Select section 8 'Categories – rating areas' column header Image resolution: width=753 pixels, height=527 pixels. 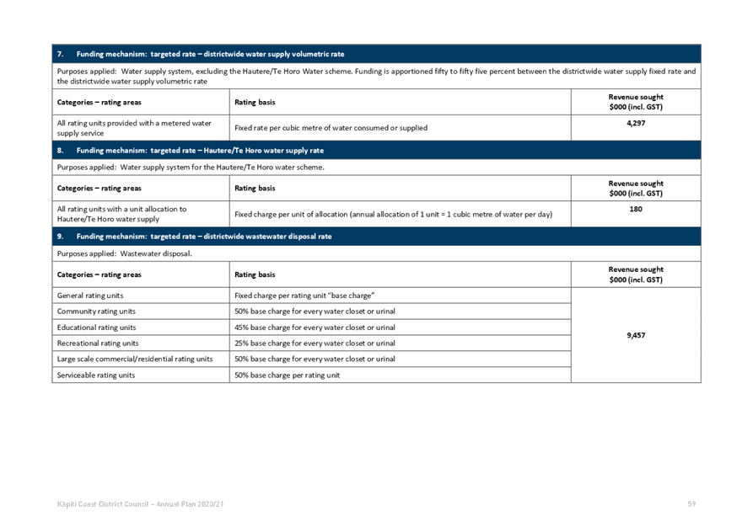(141, 188)
